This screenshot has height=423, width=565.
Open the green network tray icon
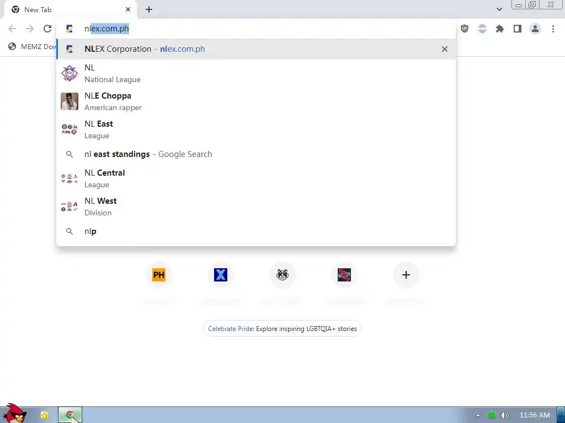click(x=492, y=415)
